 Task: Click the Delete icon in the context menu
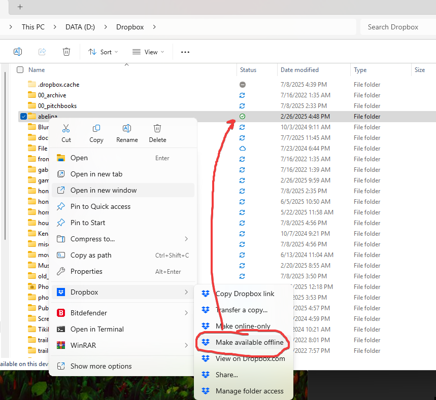pyautogui.click(x=157, y=128)
